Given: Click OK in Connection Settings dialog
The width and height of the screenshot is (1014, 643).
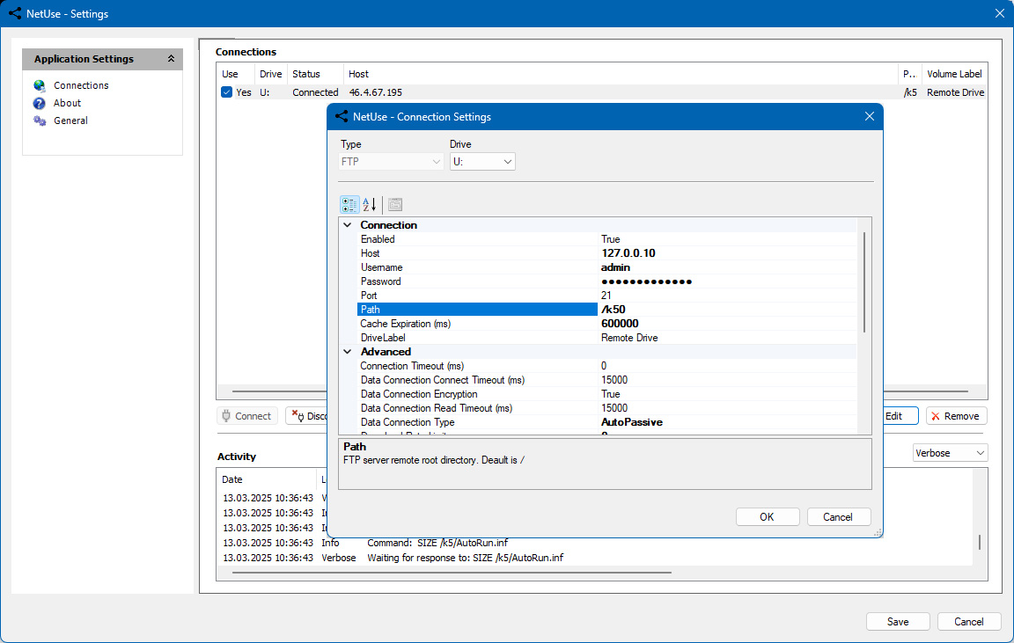Looking at the screenshot, I should point(767,517).
